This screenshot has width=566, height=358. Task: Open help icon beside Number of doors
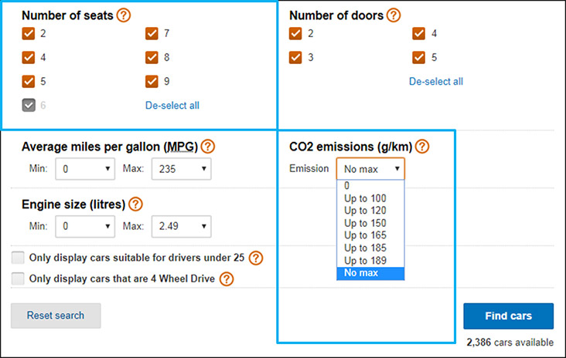tap(394, 15)
